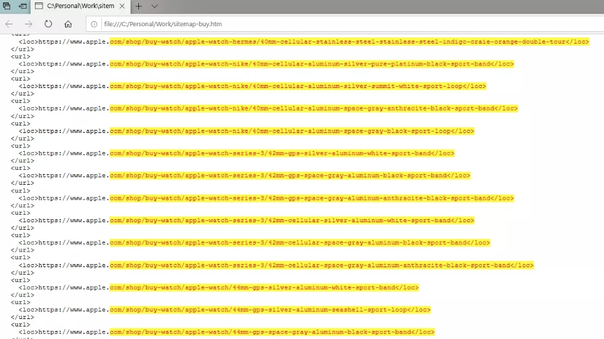Select the nike pure-platinum-black-sport-band URL line

pos(266,64)
